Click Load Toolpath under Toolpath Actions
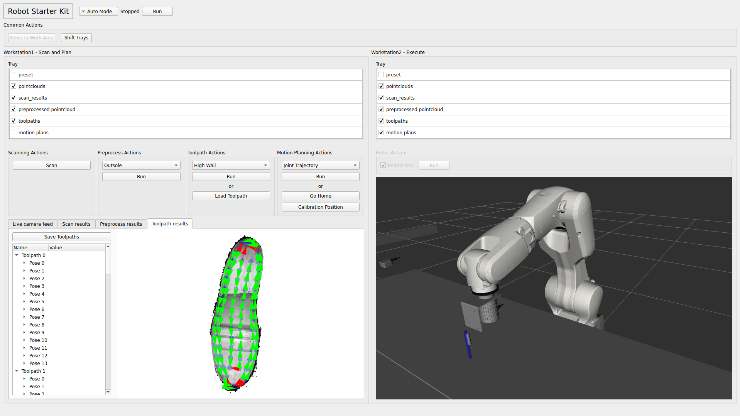 pos(230,196)
